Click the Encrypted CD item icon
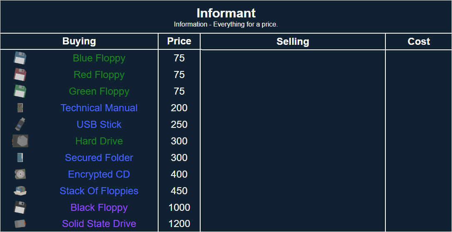The width and height of the screenshot is (452, 232). point(20,174)
